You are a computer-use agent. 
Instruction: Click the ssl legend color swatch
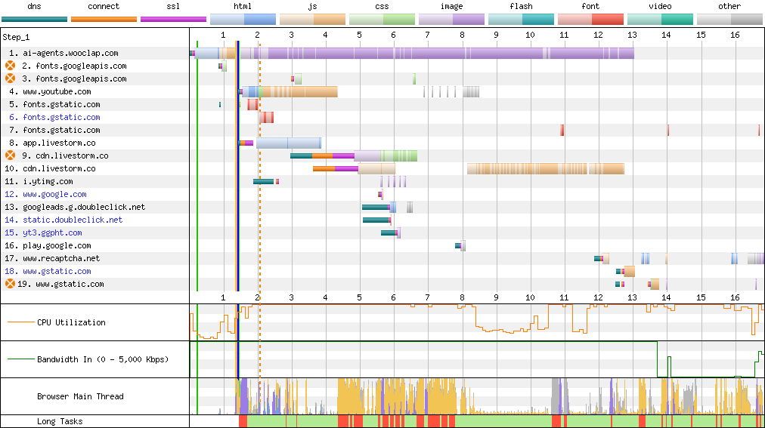tap(173, 19)
